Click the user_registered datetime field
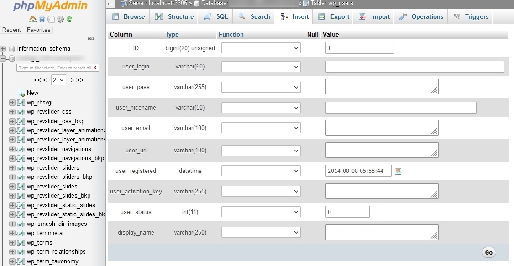The width and height of the screenshot is (514, 266). (x=359, y=171)
